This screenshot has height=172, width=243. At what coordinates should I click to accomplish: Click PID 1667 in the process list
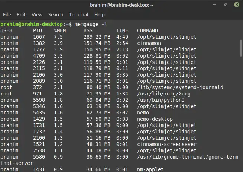[39, 37]
